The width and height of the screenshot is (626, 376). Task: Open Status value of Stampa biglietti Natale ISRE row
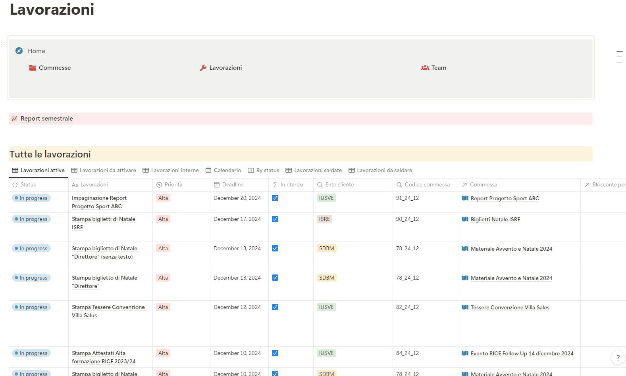tap(31, 219)
